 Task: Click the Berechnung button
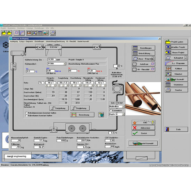[82, 115]
